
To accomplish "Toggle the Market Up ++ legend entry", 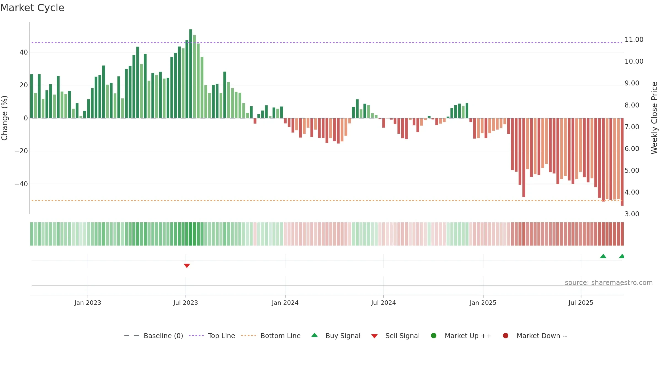I will [461, 336].
